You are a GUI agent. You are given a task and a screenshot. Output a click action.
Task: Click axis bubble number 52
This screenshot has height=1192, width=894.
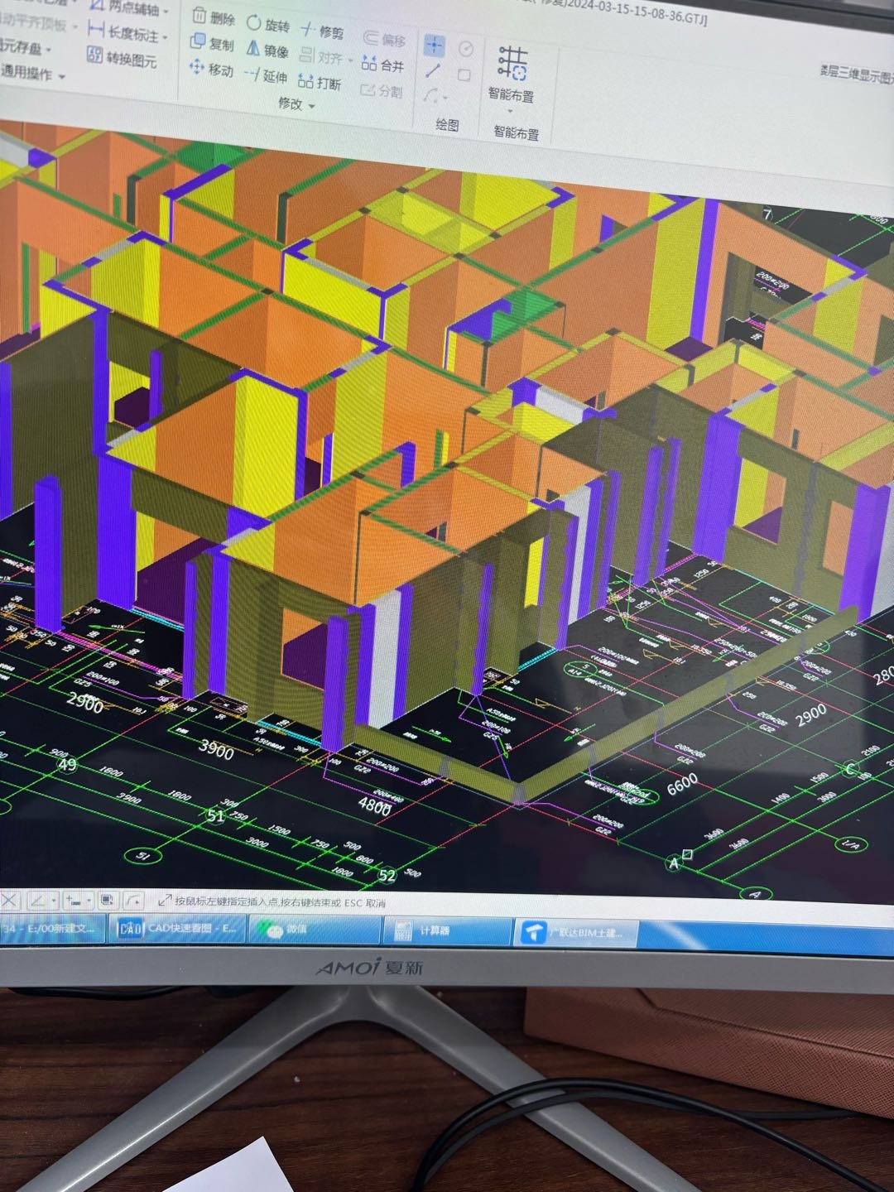(x=387, y=875)
